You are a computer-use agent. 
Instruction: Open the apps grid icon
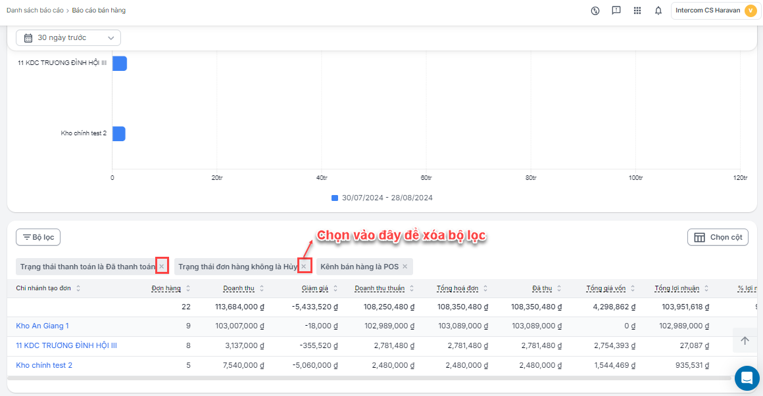(x=637, y=11)
